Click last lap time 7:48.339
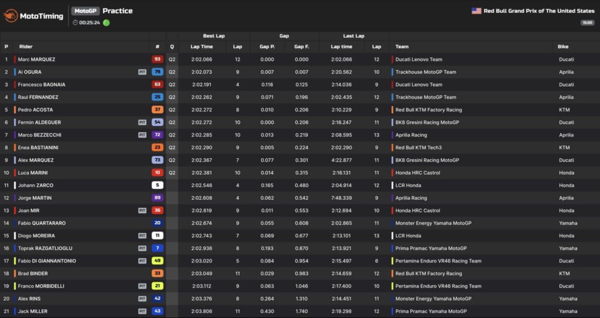This screenshot has width=600, height=318. pyautogui.click(x=342, y=198)
